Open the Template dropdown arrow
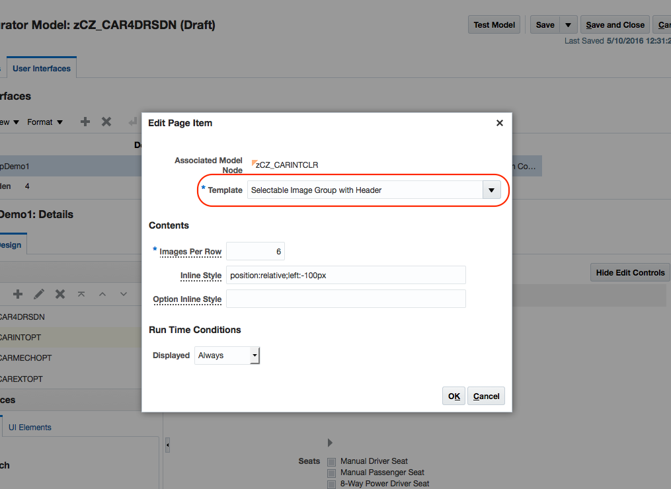671x489 pixels. (491, 190)
